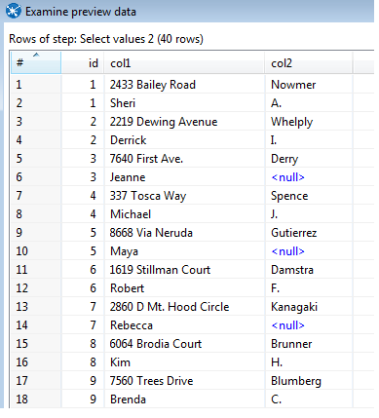
Task: Select cell '2860 D Mt. Hood Circle'
Action: tap(184, 307)
